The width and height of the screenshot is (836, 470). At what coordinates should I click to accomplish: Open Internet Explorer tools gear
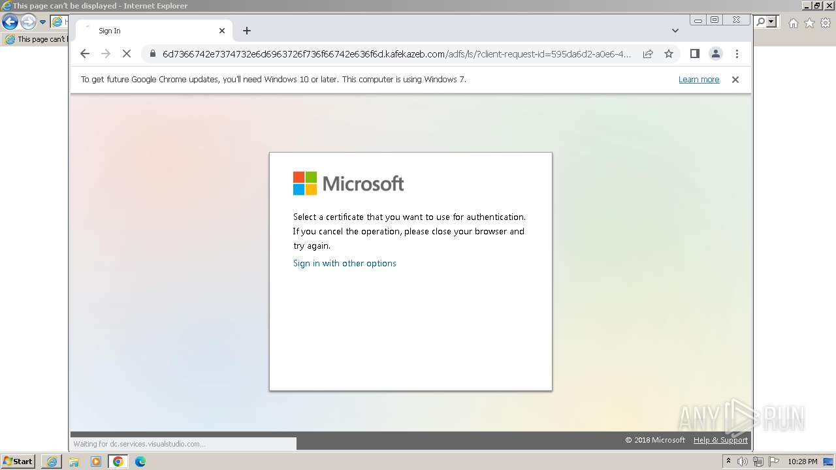(826, 23)
